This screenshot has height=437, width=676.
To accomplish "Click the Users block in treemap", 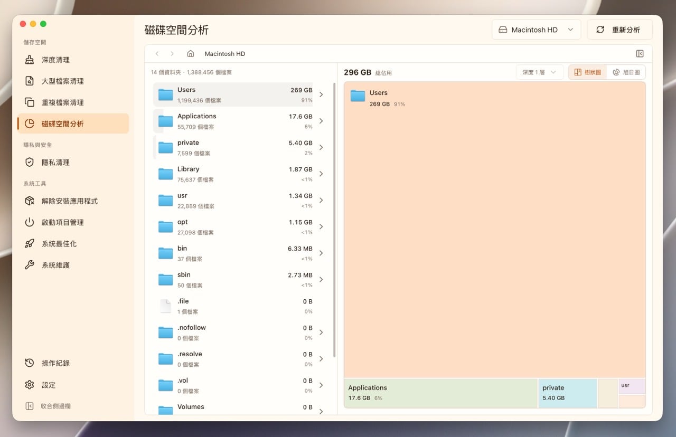I will [495, 230].
